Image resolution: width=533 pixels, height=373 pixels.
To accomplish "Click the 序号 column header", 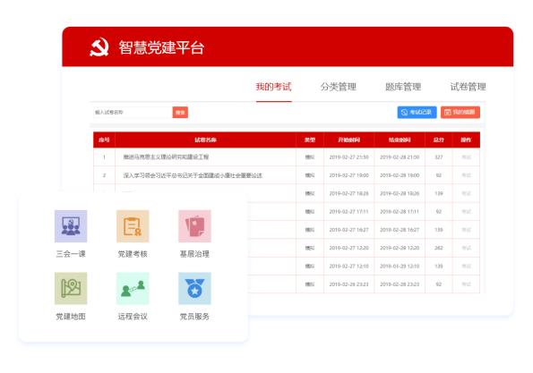I will tap(104, 140).
